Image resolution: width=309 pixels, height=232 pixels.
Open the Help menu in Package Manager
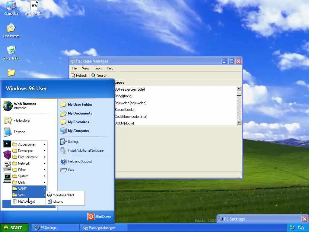click(x=110, y=68)
